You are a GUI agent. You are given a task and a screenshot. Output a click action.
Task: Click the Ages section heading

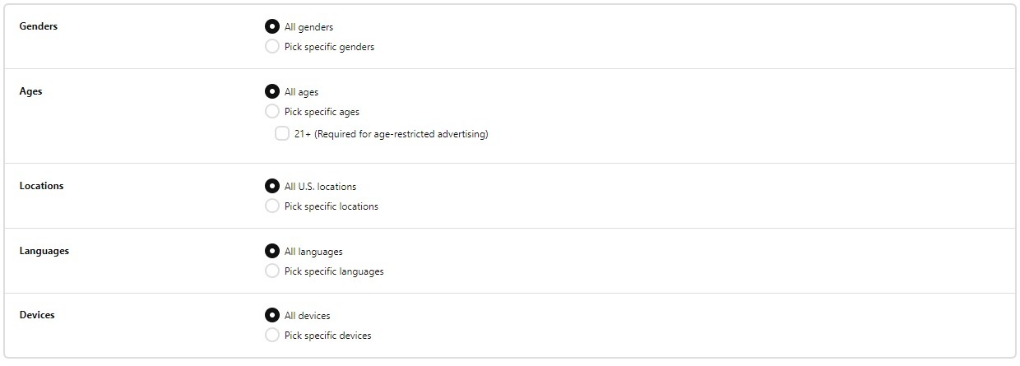tap(30, 91)
